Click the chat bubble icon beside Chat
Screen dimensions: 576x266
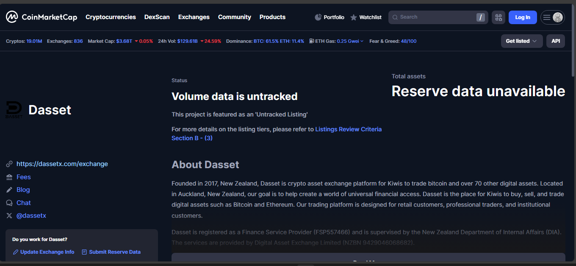pyautogui.click(x=9, y=203)
